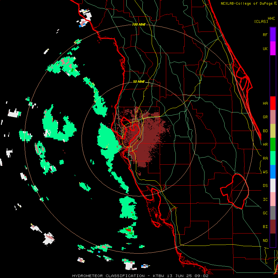Image resolution: width=278 pixels, height=278 pixels.
Task: Click the "KTBW" radar site identifier
Action: (x=158, y=276)
